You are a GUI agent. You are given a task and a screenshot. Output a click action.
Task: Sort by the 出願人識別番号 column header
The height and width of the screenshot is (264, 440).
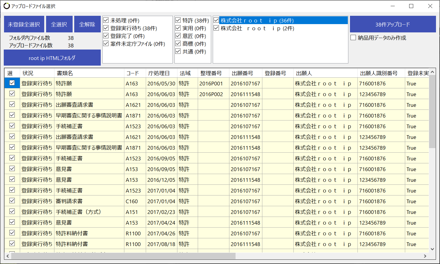click(381, 73)
